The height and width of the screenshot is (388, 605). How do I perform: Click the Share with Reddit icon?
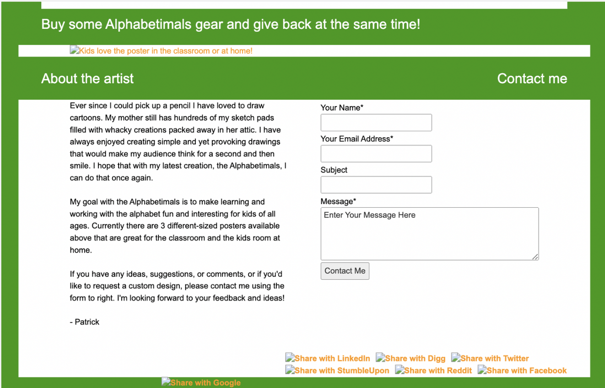tap(433, 371)
